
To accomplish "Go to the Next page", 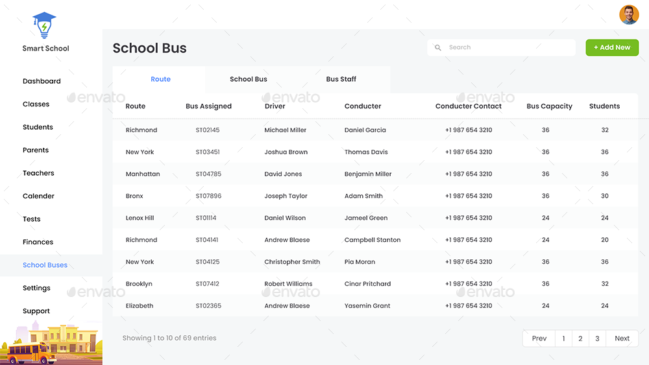I will pyautogui.click(x=622, y=338).
